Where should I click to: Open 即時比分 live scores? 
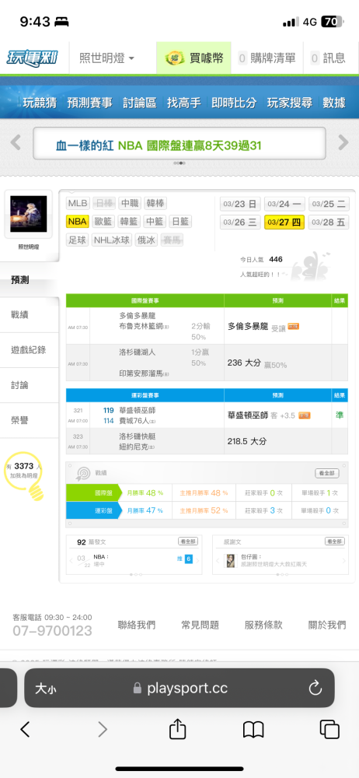click(234, 103)
